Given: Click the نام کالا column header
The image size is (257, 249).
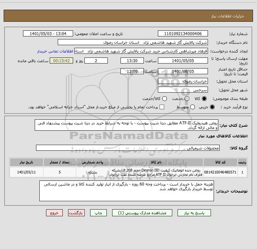Looking at the screenshot, I should point(156,162).
